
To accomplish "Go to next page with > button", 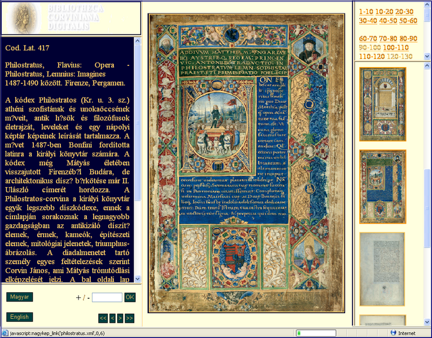I will [120, 318].
